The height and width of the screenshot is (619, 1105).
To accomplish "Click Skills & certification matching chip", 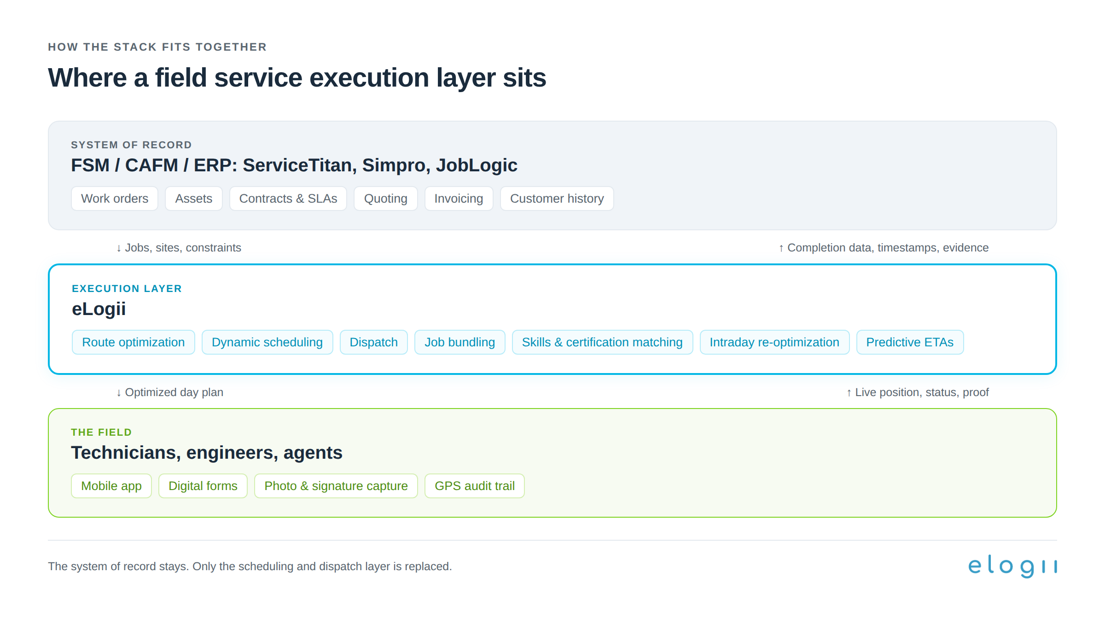I will (603, 342).
